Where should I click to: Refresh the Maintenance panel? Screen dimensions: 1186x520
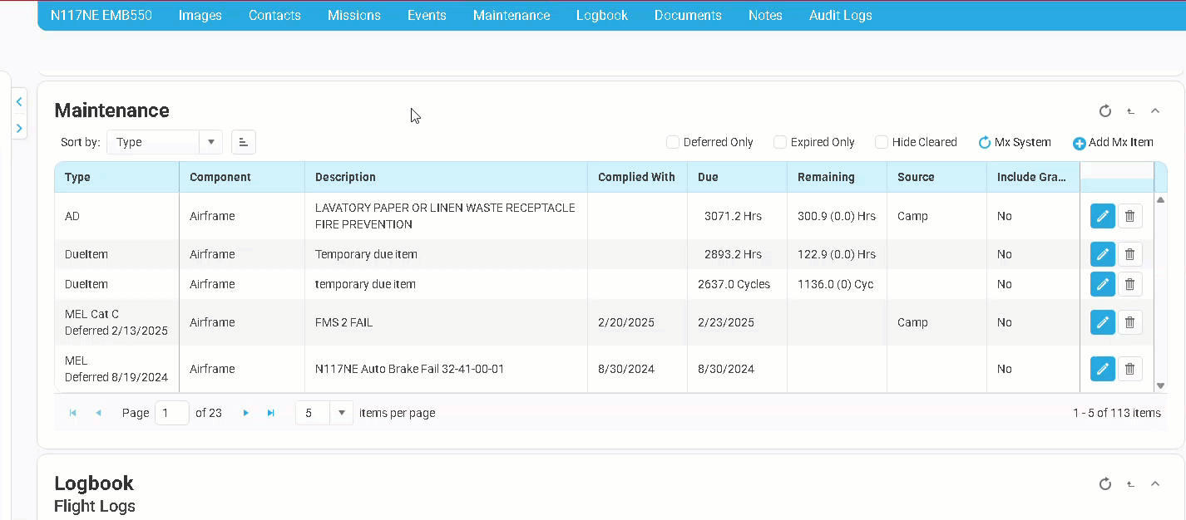click(x=1104, y=111)
